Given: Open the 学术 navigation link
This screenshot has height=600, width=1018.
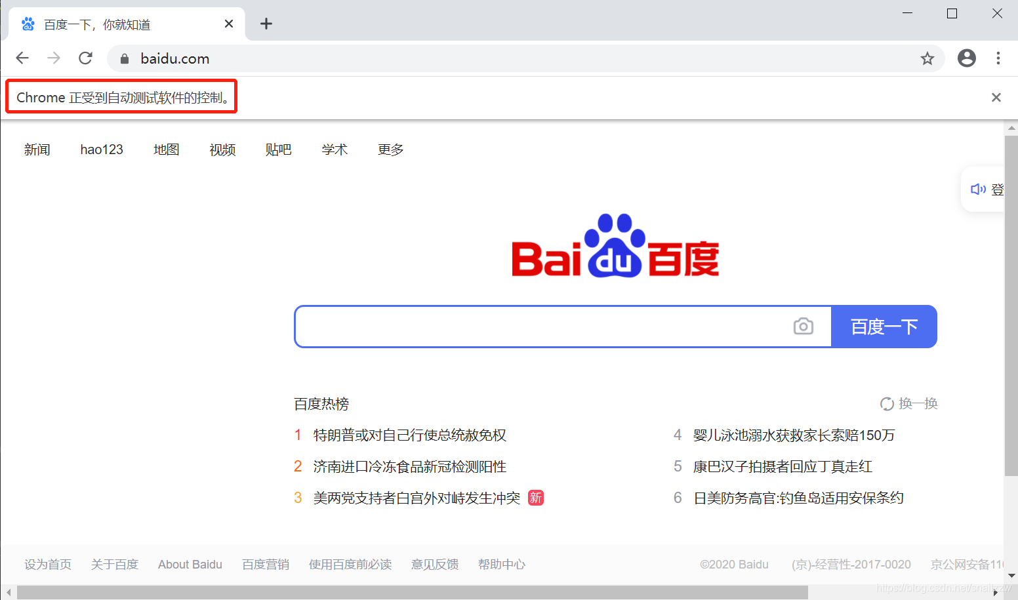Looking at the screenshot, I should 335,150.
